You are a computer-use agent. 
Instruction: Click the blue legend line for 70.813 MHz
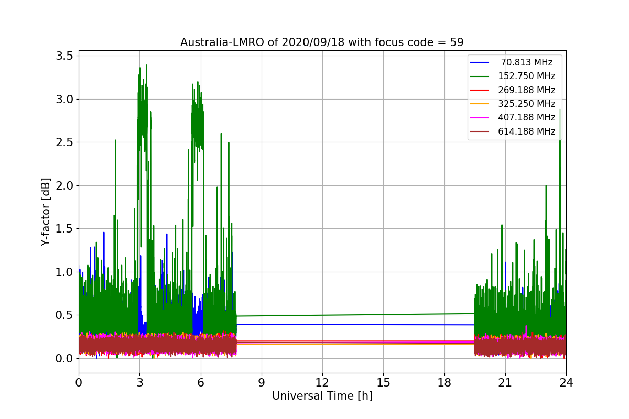tap(481, 63)
